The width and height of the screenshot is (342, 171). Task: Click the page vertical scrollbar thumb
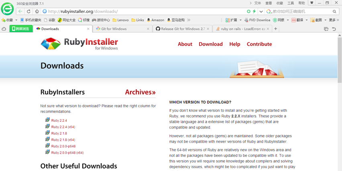340,60
